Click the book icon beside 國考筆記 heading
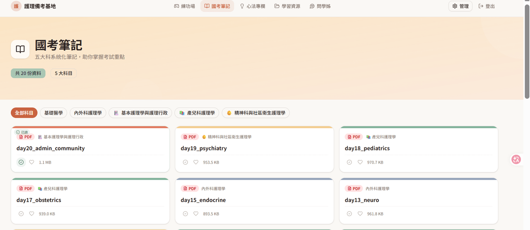This screenshot has width=530, height=230. (20, 49)
